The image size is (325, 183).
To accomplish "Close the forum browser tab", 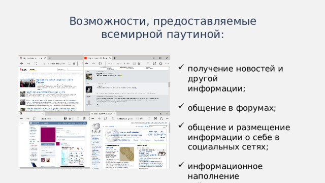I will point(110,58).
